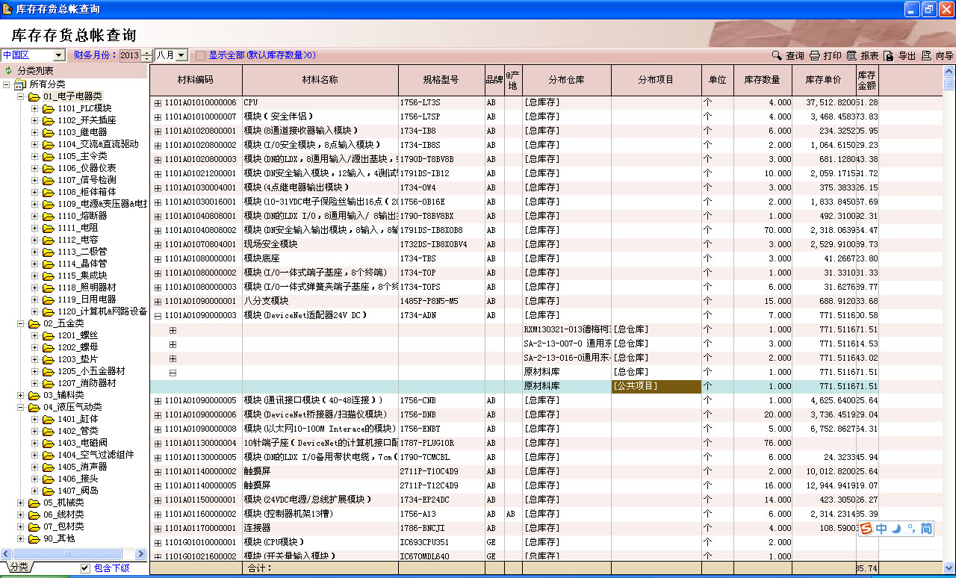Open the 八月 month dropdown
This screenshot has height=578, width=956.
tap(181, 55)
